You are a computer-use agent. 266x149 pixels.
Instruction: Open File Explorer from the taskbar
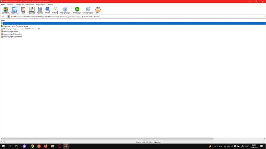pyautogui.click(x=53, y=146)
